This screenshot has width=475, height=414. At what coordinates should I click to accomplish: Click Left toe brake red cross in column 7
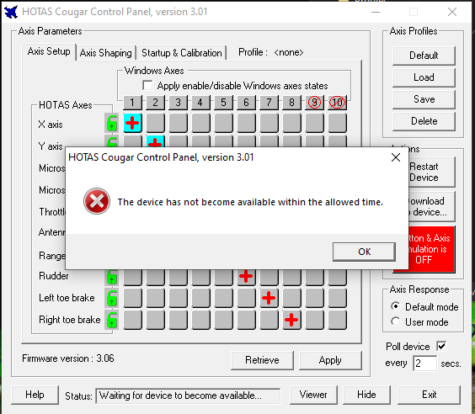tap(269, 298)
